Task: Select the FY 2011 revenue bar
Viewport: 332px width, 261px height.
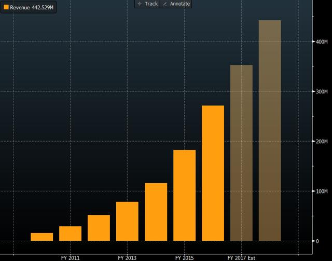Action: pyautogui.click(x=71, y=233)
